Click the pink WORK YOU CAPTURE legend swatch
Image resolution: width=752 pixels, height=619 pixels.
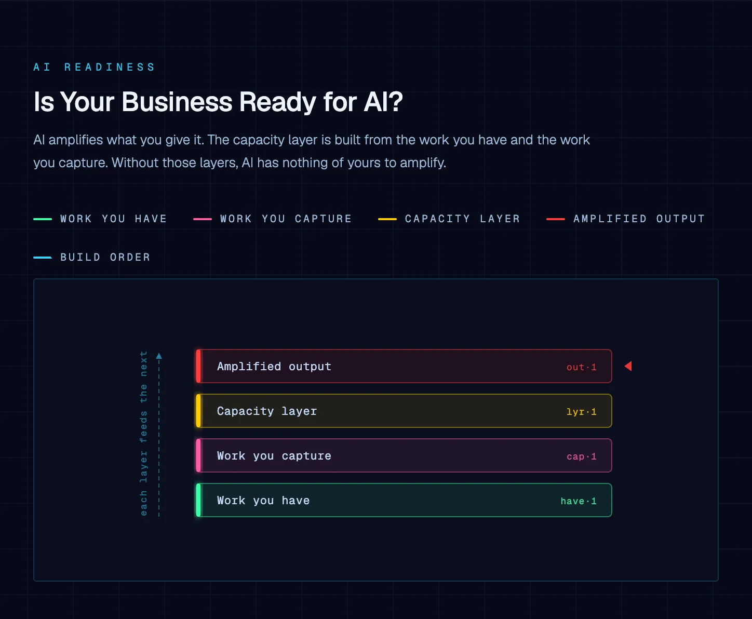[203, 219]
